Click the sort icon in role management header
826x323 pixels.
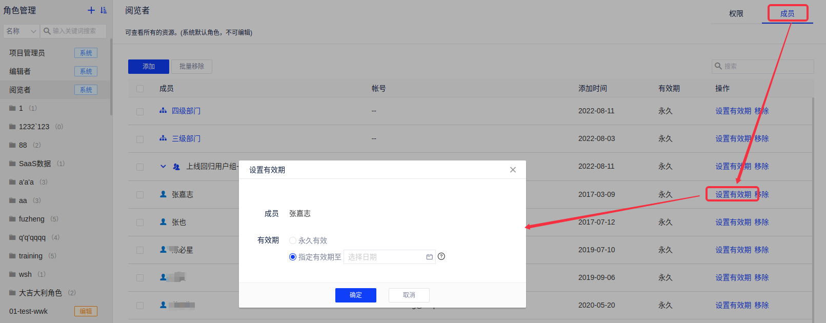click(104, 10)
